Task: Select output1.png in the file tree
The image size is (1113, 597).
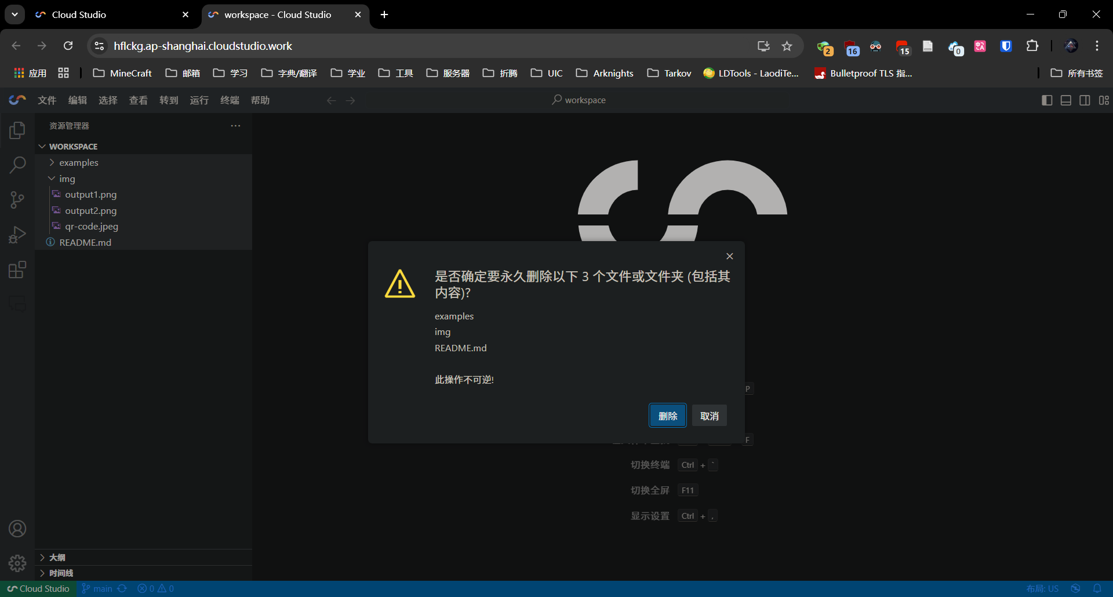Action: pyautogui.click(x=143, y=194)
